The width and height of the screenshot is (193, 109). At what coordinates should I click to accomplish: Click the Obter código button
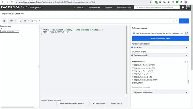tap(99, 104)
